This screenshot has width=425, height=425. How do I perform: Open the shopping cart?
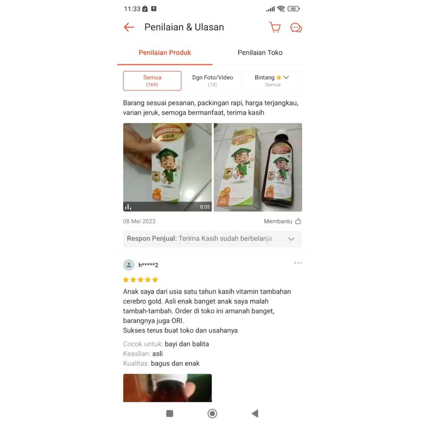pos(275,27)
